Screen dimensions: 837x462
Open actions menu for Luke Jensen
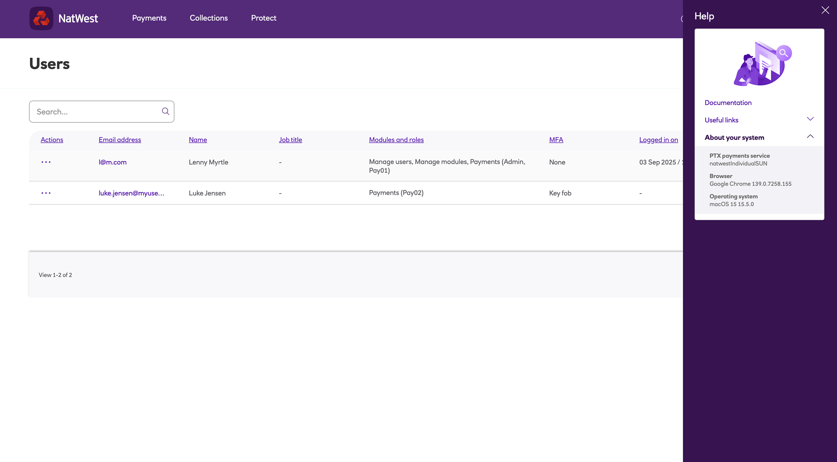coord(46,193)
